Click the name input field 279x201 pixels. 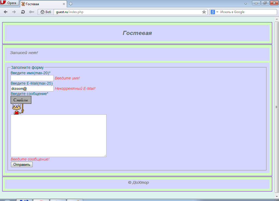click(32, 78)
